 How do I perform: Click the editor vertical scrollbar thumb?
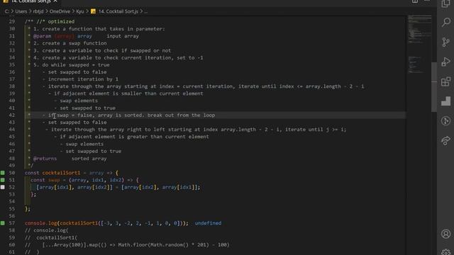pos(434,86)
